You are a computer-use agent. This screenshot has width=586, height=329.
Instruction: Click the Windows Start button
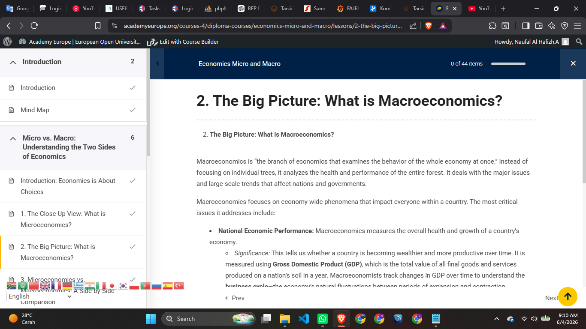[151, 319]
